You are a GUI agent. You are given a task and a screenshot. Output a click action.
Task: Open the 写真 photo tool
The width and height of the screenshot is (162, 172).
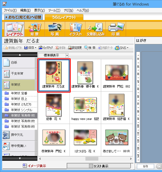(x=55, y=29)
